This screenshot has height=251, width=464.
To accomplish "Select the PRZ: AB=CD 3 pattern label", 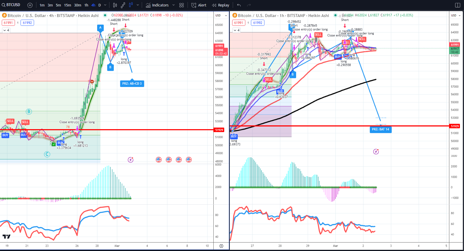I will [132, 83].
